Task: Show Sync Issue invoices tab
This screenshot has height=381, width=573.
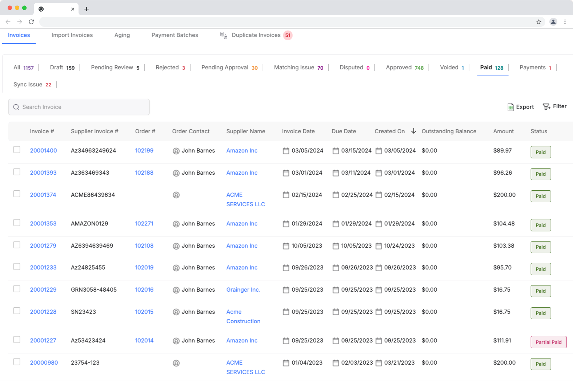Action: [32, 85]
